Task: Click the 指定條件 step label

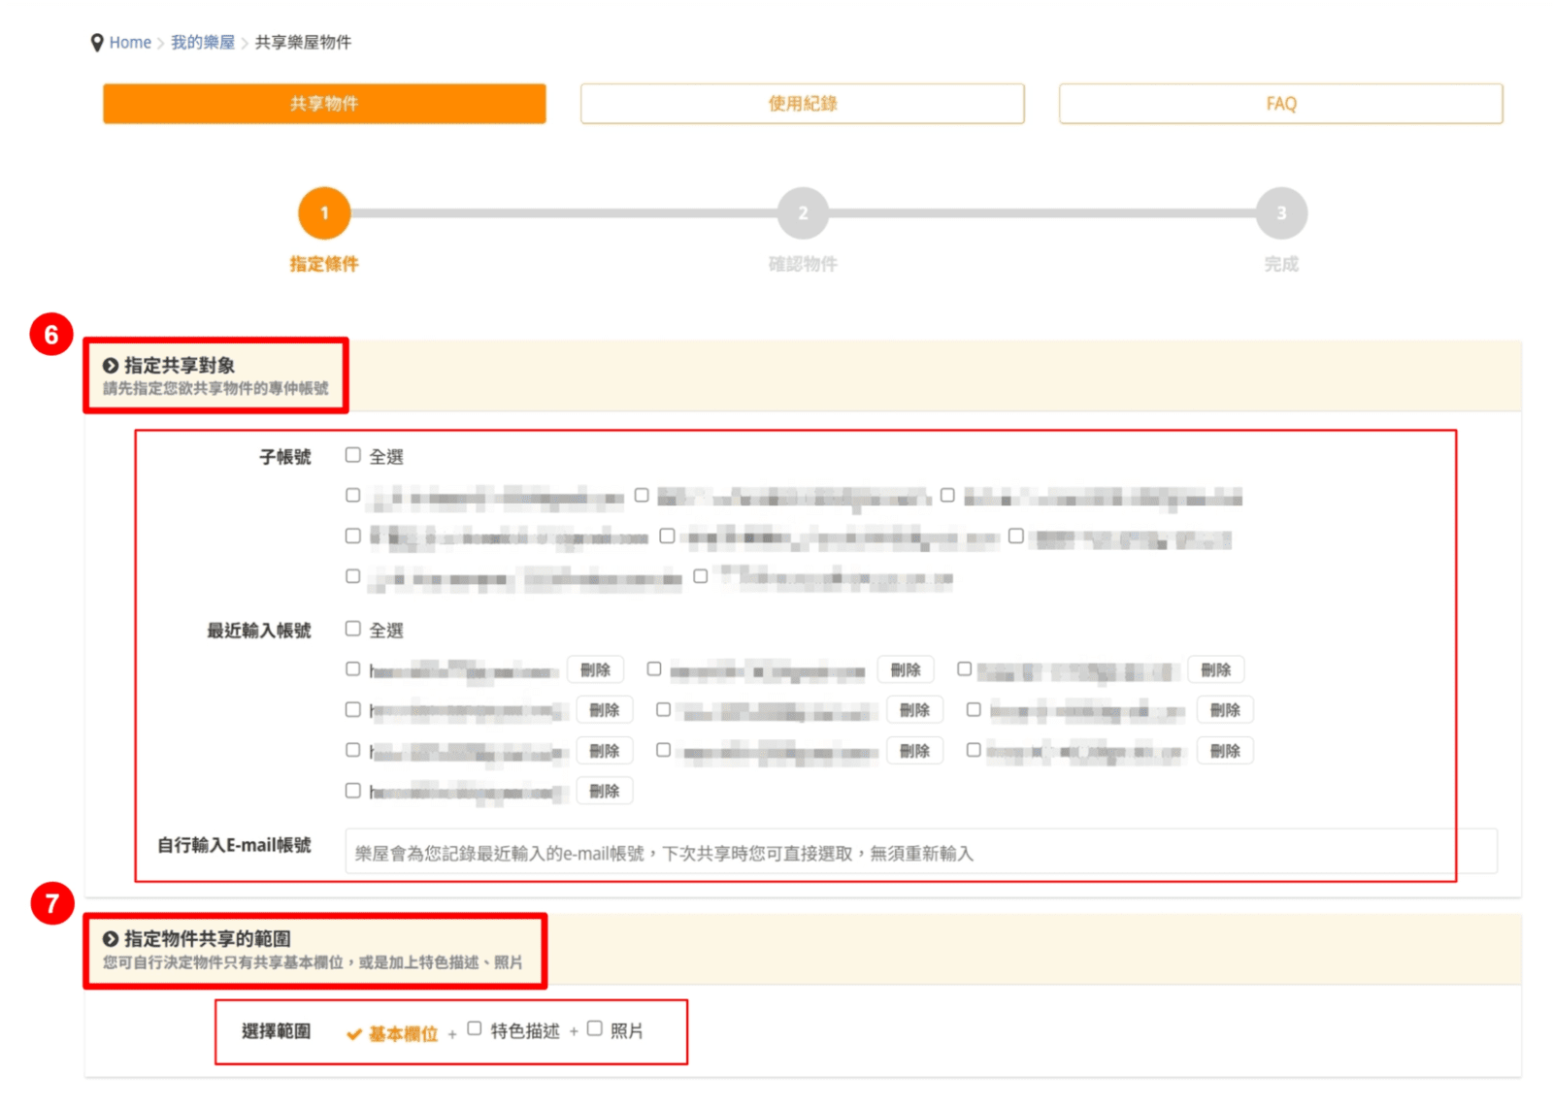Action: 324,264
